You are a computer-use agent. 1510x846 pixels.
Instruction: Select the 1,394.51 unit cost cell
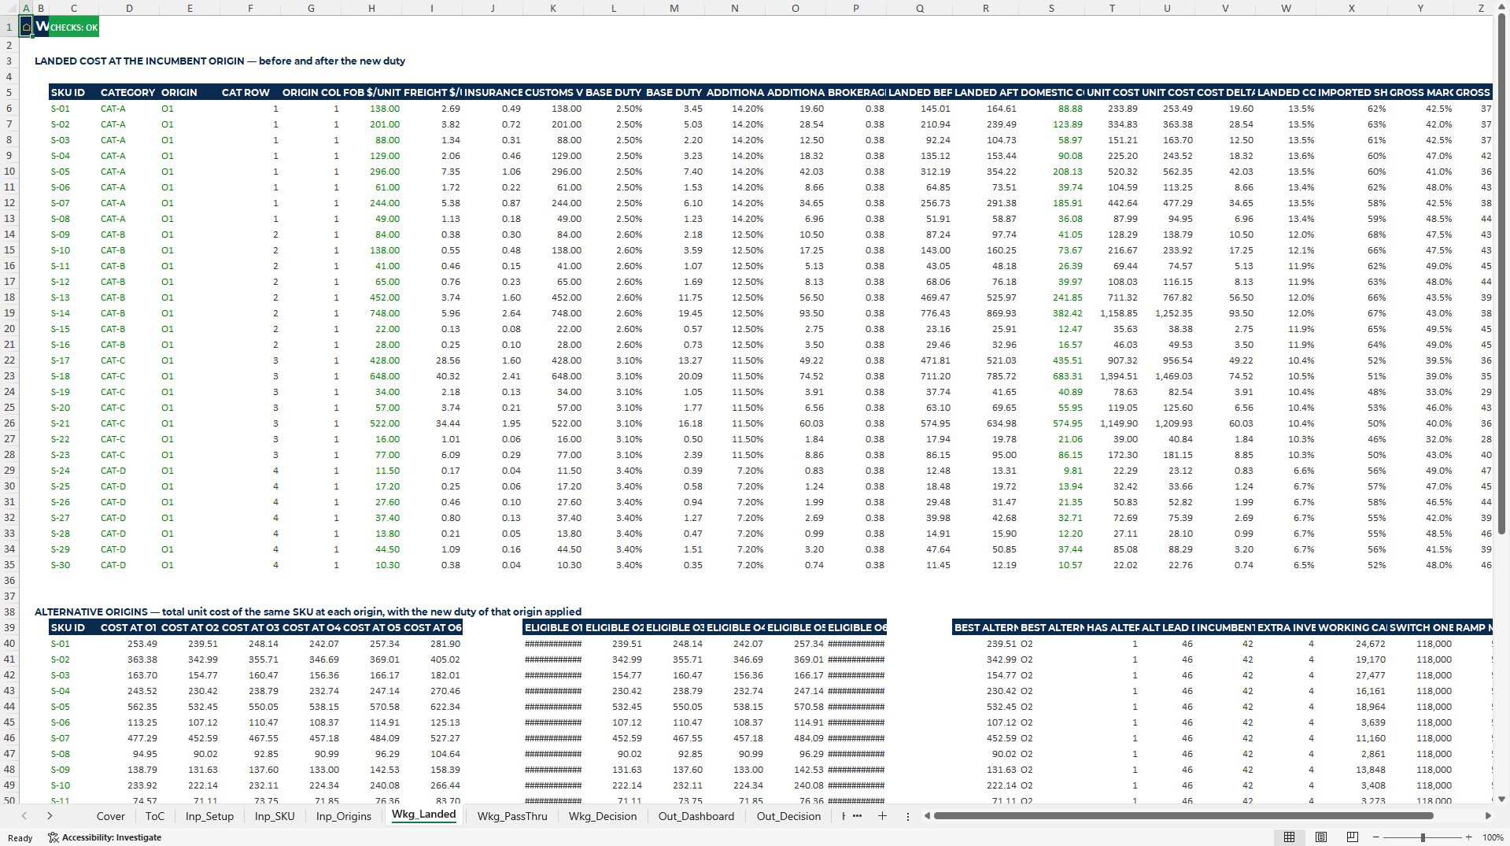click(1112, 376)
